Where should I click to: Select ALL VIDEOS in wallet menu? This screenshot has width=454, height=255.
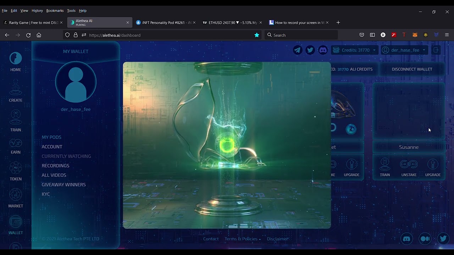tap(54, 175)
